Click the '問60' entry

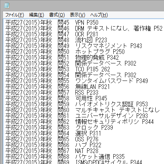pyautogui.click(x=63, y=110)
